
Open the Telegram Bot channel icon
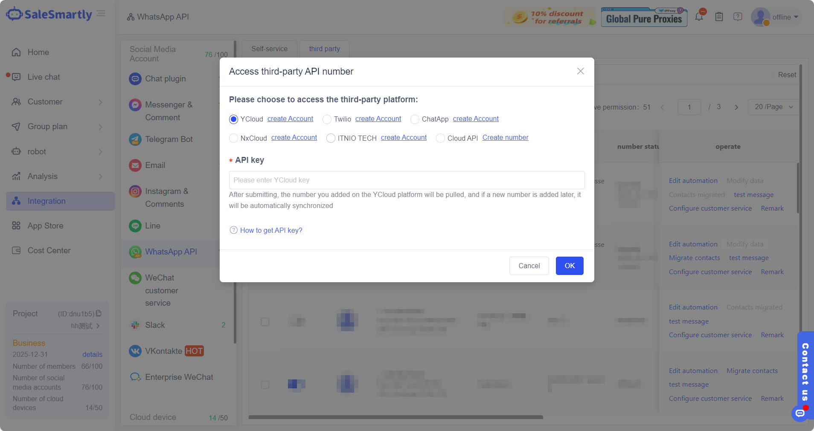(135, 139)
